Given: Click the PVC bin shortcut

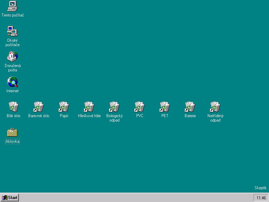Looking at the screenshot, I should tap(140, 107).
